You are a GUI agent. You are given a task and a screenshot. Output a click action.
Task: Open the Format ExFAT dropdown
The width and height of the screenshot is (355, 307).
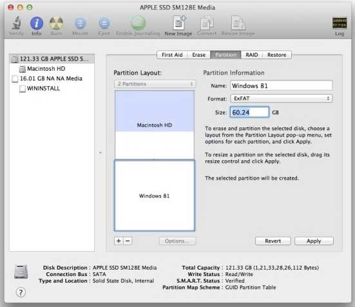[x=282, y=98]
